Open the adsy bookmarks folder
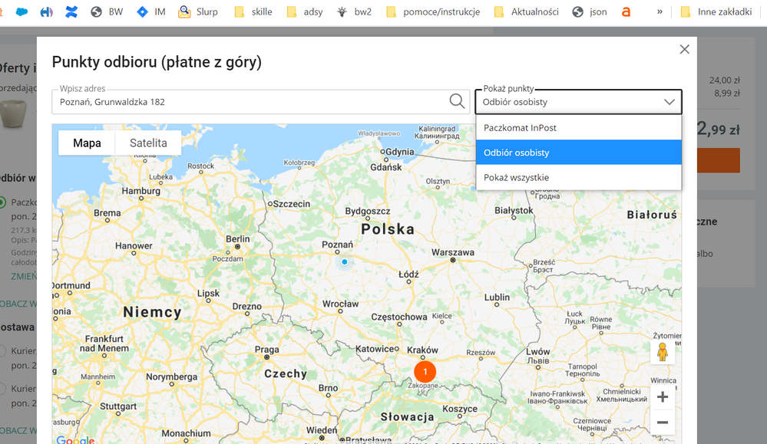The width and height of the screenshot is (767, 444). [x=304, y=12]
